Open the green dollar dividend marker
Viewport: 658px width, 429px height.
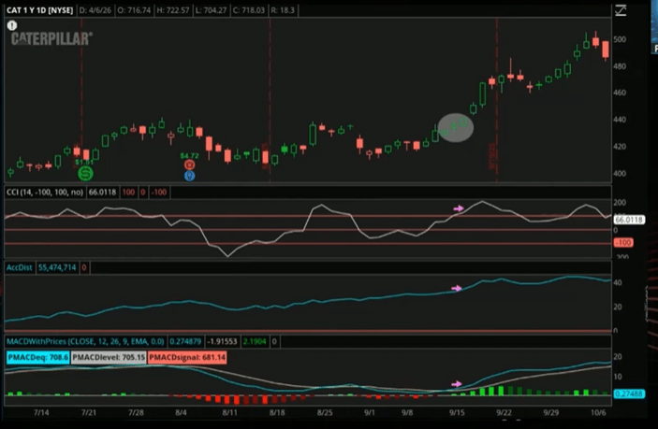pos(85,173)
